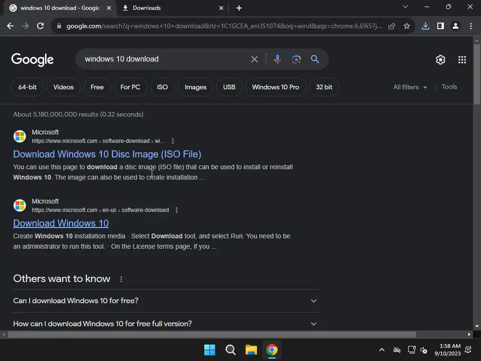This screenshot has height=361, width=481.
Task: Click the Google logo
Action: coord(32,60)
